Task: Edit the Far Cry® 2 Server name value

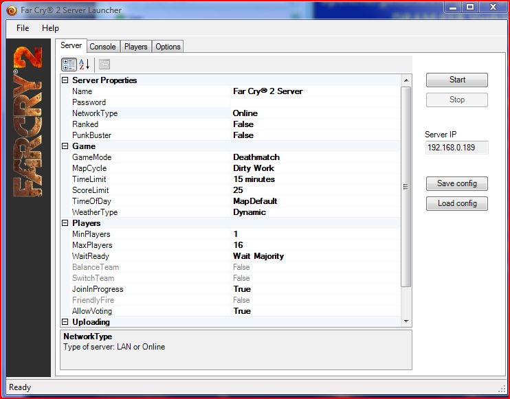Action: click(x=268, y=91)
